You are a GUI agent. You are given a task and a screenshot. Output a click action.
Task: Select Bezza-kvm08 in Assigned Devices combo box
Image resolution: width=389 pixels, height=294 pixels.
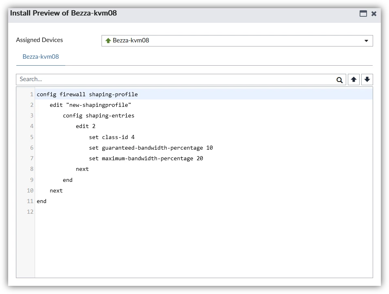pos(237,41)
